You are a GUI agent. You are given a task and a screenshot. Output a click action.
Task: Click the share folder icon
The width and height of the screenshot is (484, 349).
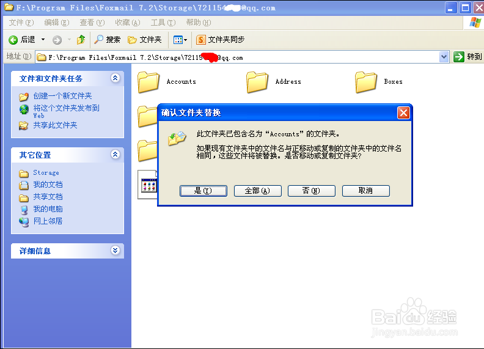pyautogui.click(x=24, y=126)
